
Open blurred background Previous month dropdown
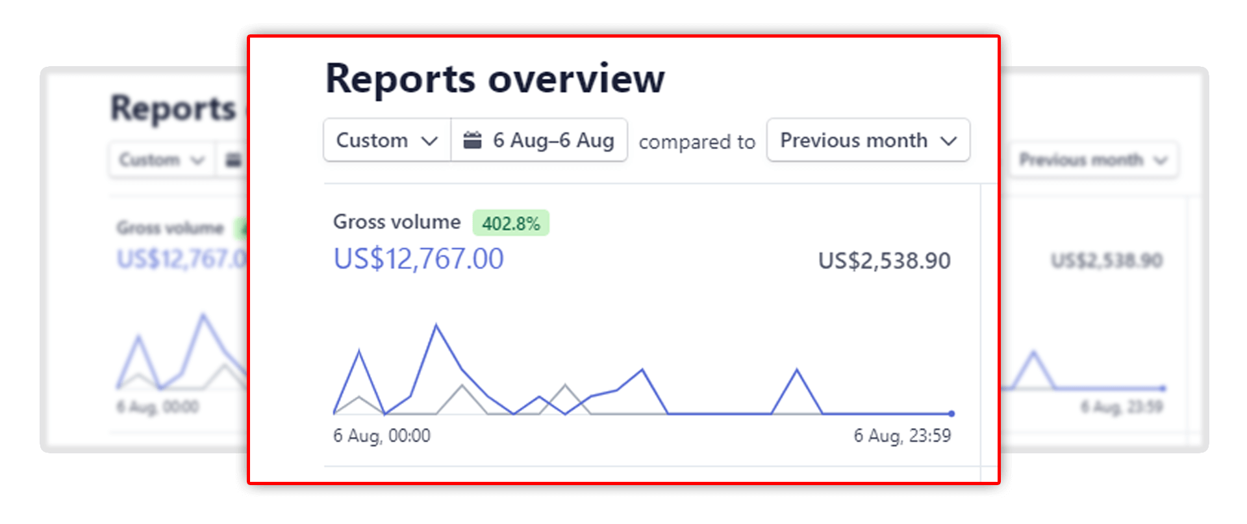[x=1093, y=160]
